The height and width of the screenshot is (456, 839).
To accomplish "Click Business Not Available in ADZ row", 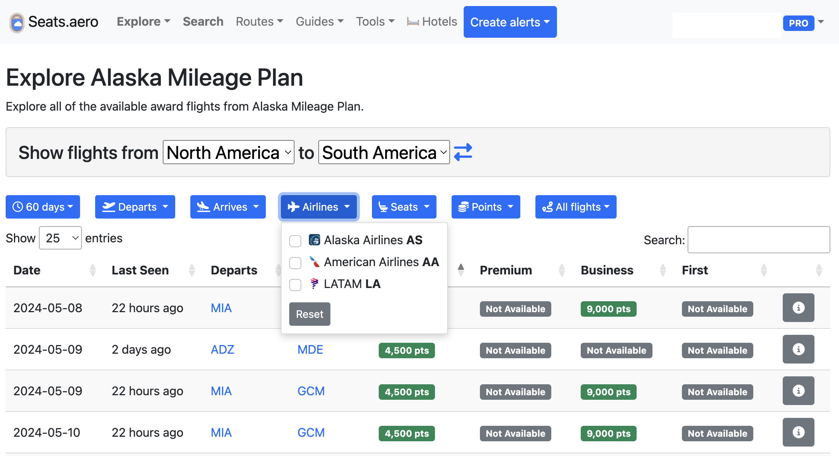I will [x=616, y=350].
